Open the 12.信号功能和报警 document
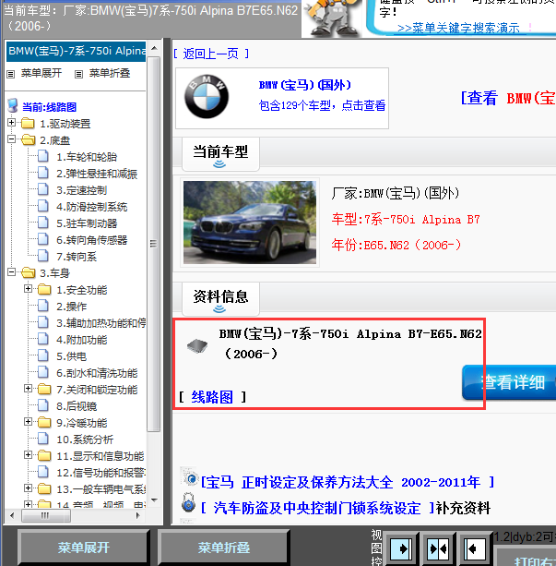The width and height of the screenshot is (556, 566). pyautogui.click(x=101, y=473)
